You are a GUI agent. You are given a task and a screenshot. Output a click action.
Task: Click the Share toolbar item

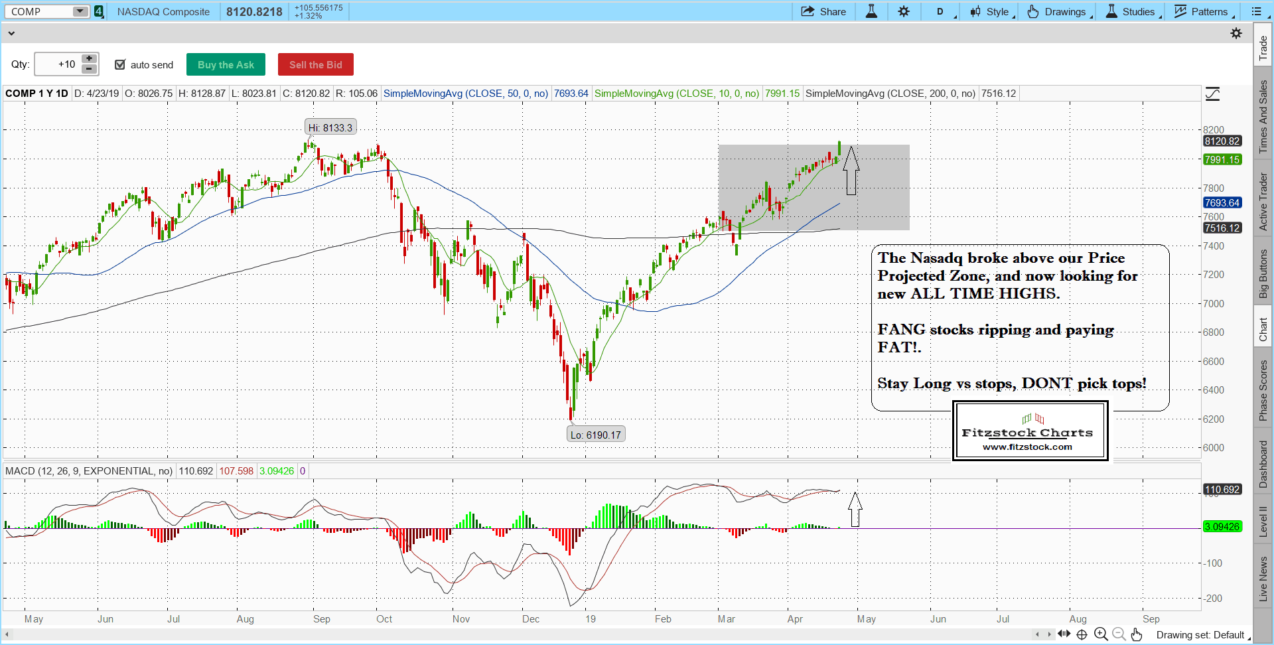[823, 11]
